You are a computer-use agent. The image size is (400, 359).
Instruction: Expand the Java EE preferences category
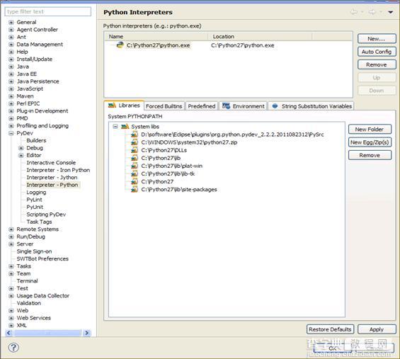point(11,74)
